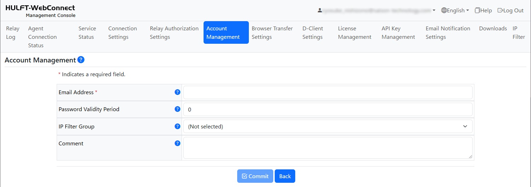Click the Password Validity Period help icon
The image size is (531, 187).
[x=178, y=109]
